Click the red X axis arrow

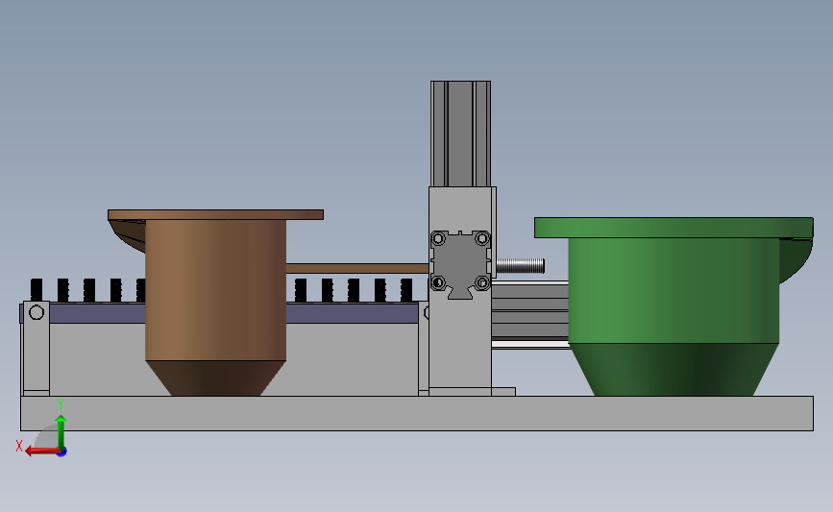point(41,451)
